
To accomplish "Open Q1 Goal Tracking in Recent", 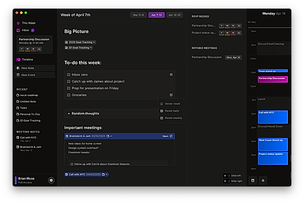I will click(x=30, y=121).
